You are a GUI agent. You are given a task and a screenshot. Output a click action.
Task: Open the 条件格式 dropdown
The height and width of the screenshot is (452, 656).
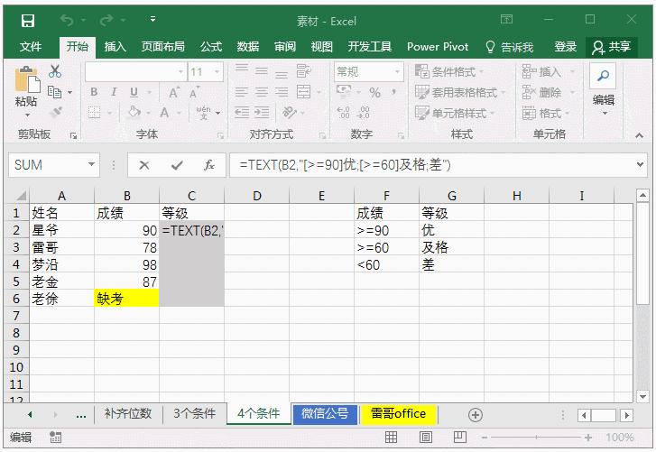(x=449, y=71)
